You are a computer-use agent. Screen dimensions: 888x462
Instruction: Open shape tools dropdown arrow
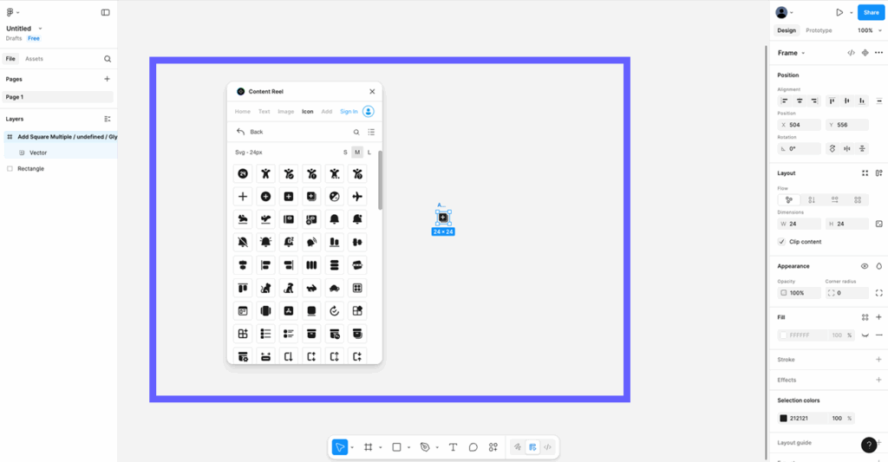coord(408,448)
